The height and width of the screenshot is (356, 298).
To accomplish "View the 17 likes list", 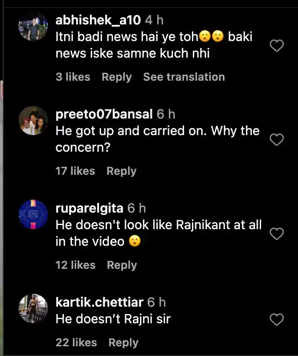I will pyautogui.click(x=75, y=171).
